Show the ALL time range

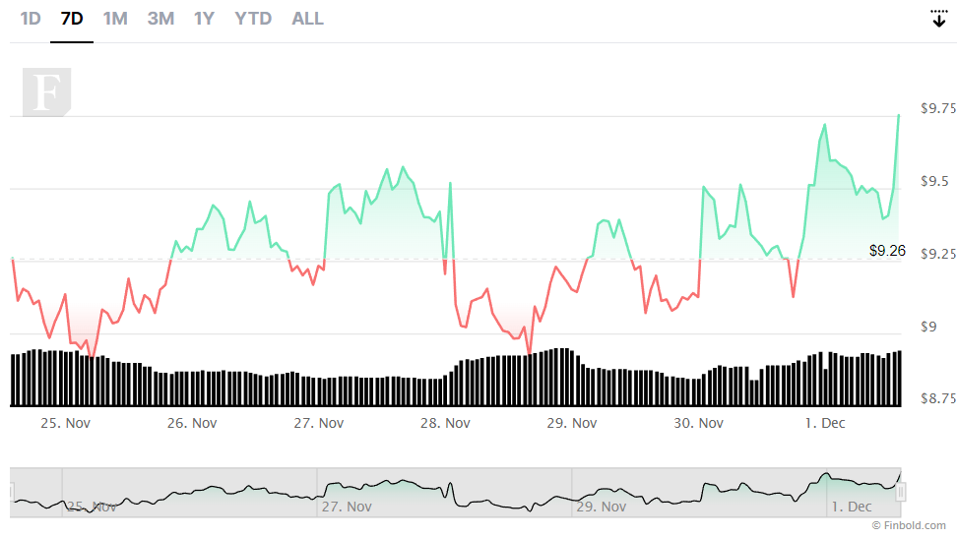tap(307, 19)
